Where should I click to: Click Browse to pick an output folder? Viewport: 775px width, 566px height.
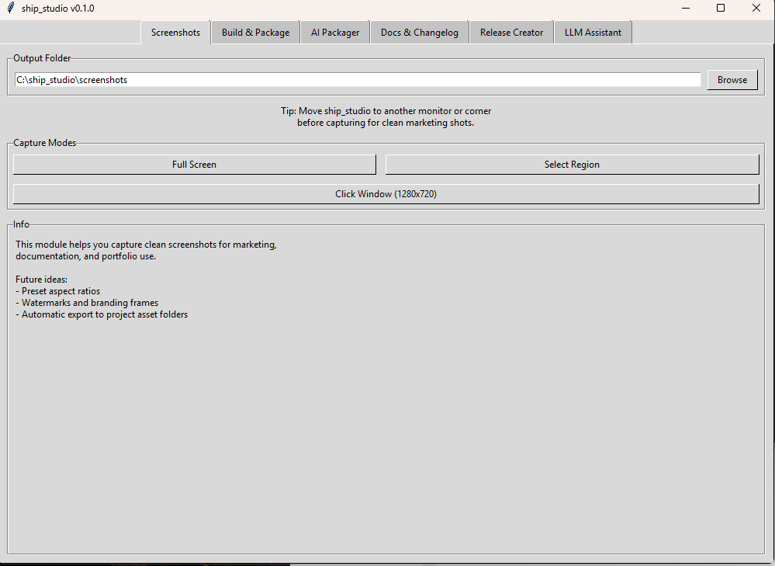732,79
